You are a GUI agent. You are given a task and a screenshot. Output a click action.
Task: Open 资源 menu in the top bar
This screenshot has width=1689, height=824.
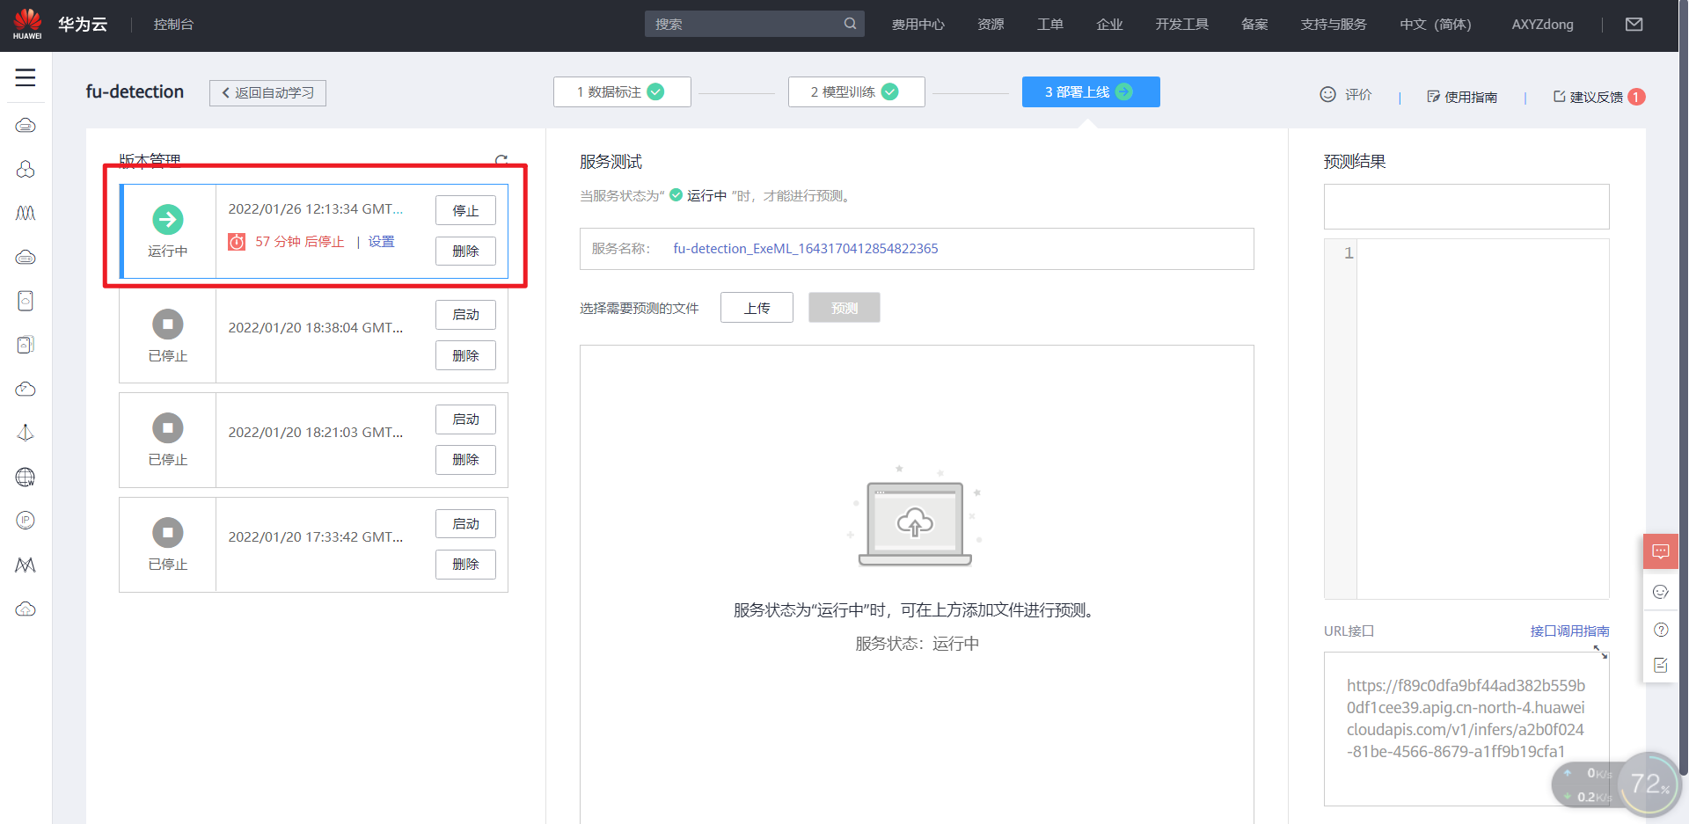coord(991,25)
